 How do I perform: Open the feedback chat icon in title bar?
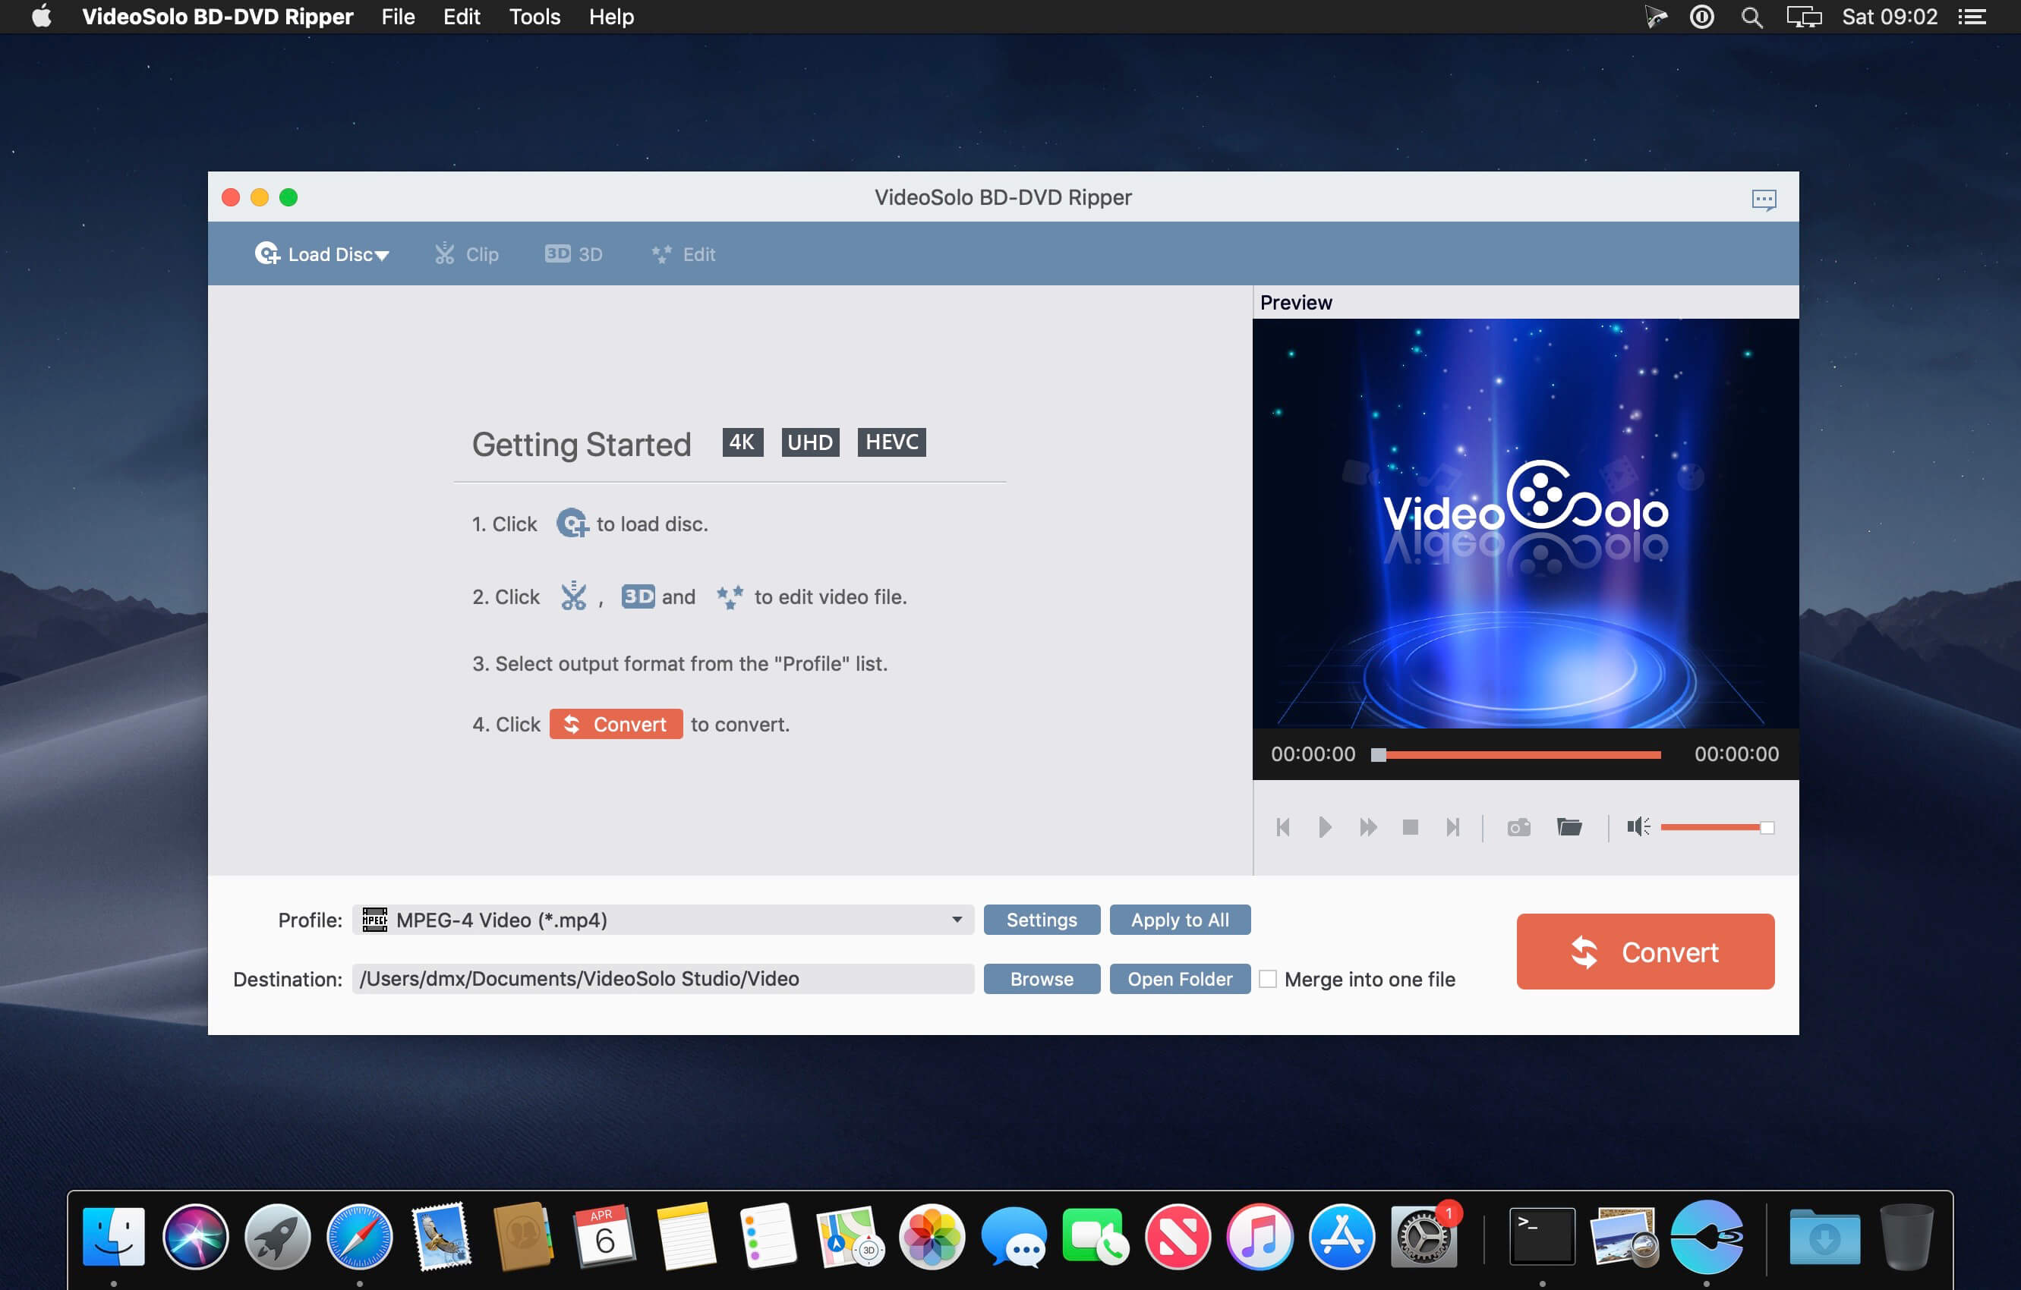click(x=1764, y=199)
